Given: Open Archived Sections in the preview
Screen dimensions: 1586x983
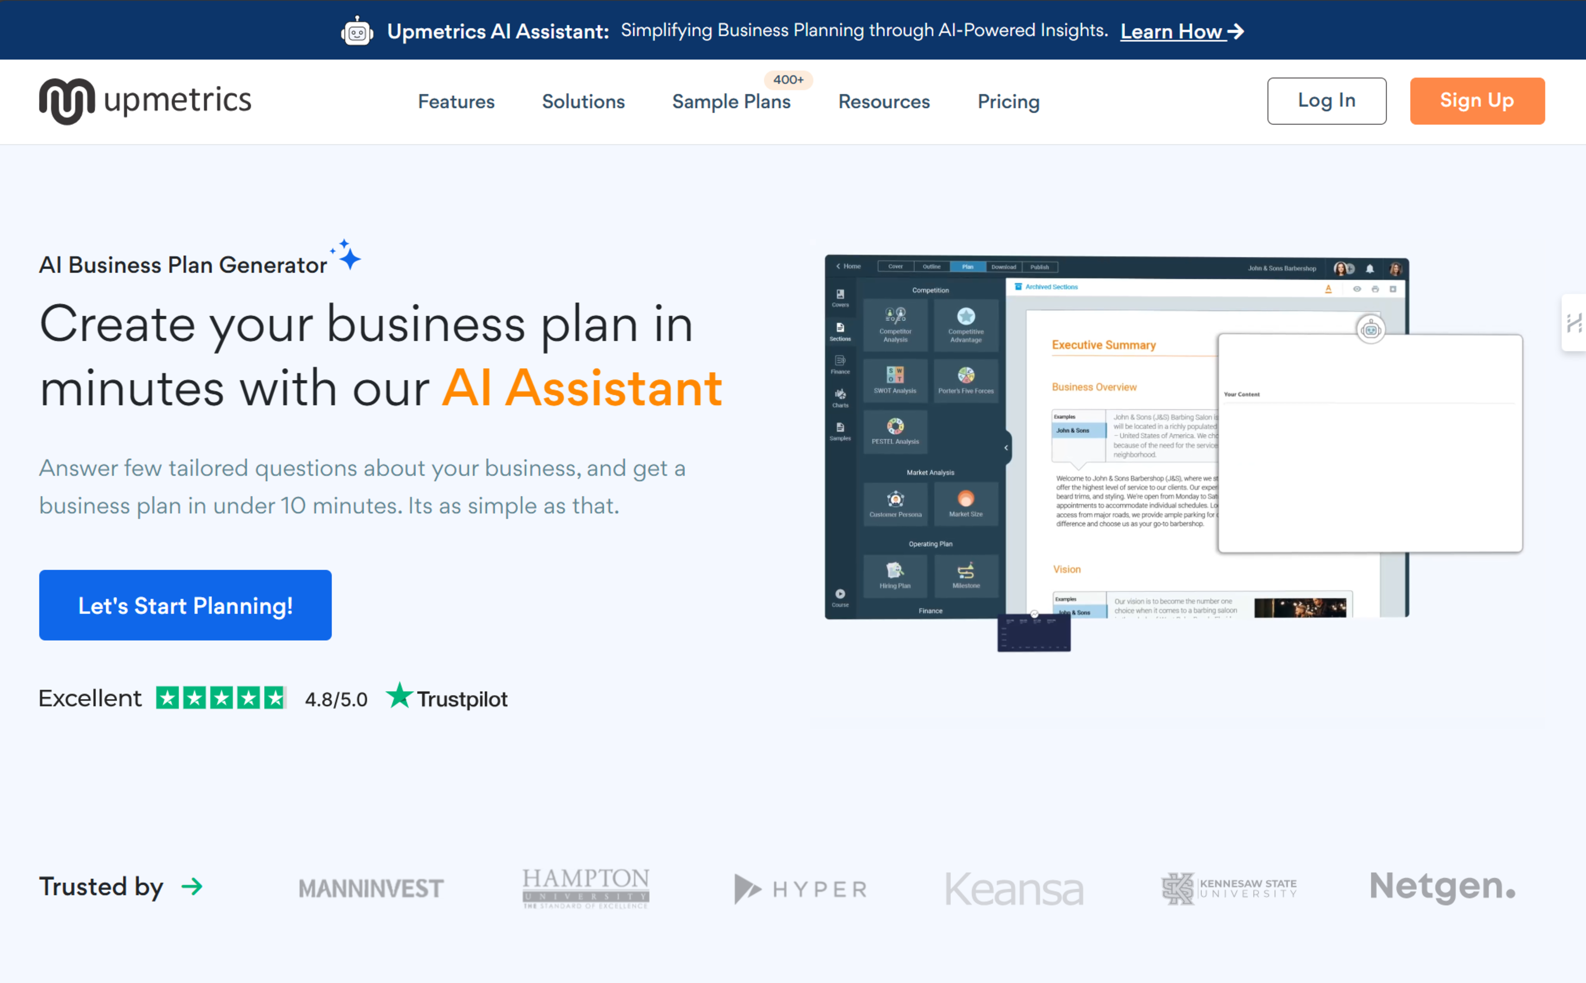Looking at the screenshot, I should [x=1046, y=287].
